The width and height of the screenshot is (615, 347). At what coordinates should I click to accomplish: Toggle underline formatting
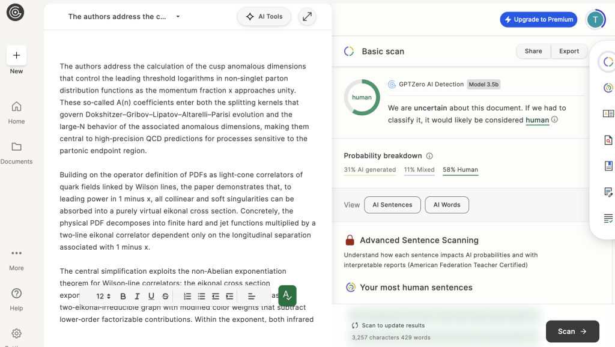tap(151, 297)
